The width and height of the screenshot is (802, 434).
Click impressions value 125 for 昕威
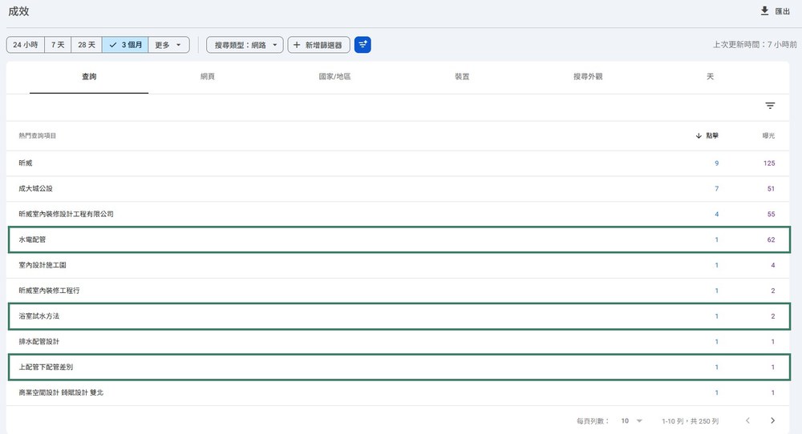pos(769,163)
